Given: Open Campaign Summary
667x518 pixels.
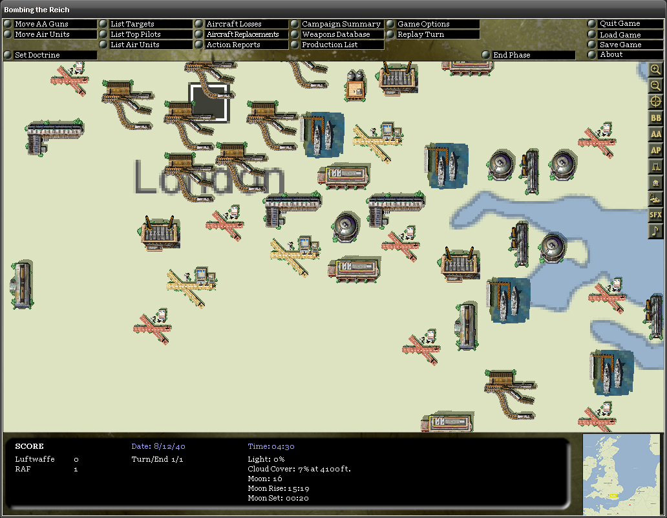Looking at the screenshot, I should click(x=337, y=24).
